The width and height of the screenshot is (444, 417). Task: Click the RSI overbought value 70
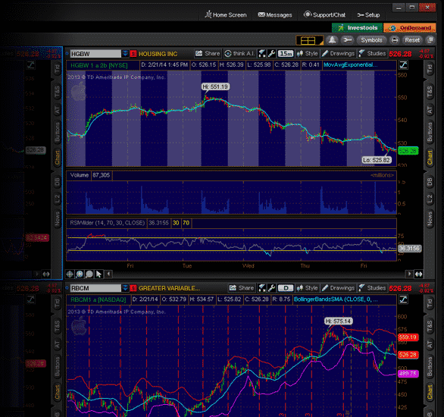(186, 223)
